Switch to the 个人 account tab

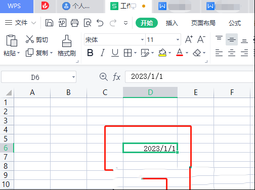coord(80,6)
